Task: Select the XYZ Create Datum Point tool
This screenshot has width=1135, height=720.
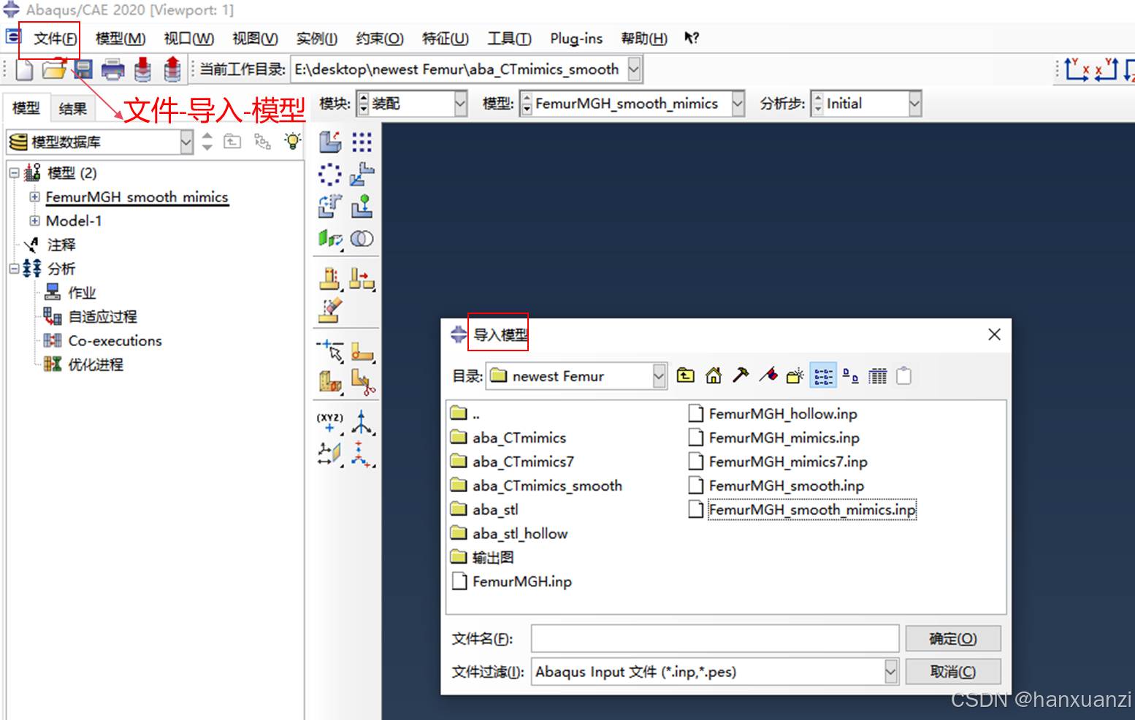Action: point(329,422)
